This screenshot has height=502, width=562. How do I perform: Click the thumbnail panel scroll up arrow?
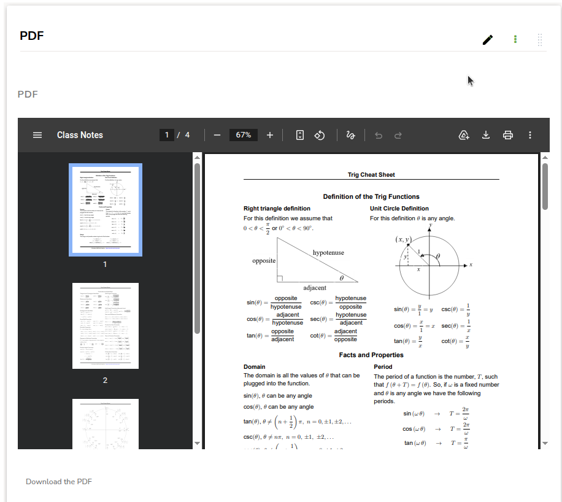(197, 158)
